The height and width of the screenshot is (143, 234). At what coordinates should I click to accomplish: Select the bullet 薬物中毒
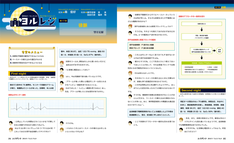pyautogui.click(x=199, y=72)
